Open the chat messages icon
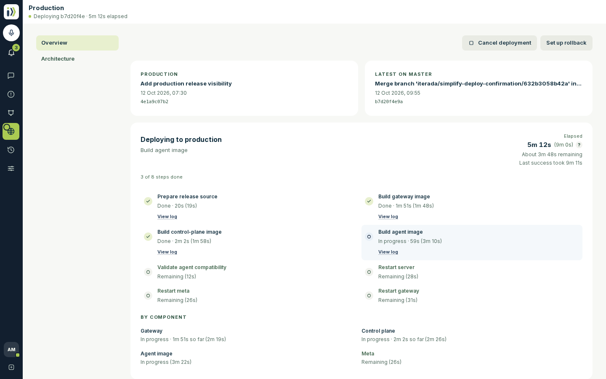Screen dimensions: 606x379 tap(11, 76)
